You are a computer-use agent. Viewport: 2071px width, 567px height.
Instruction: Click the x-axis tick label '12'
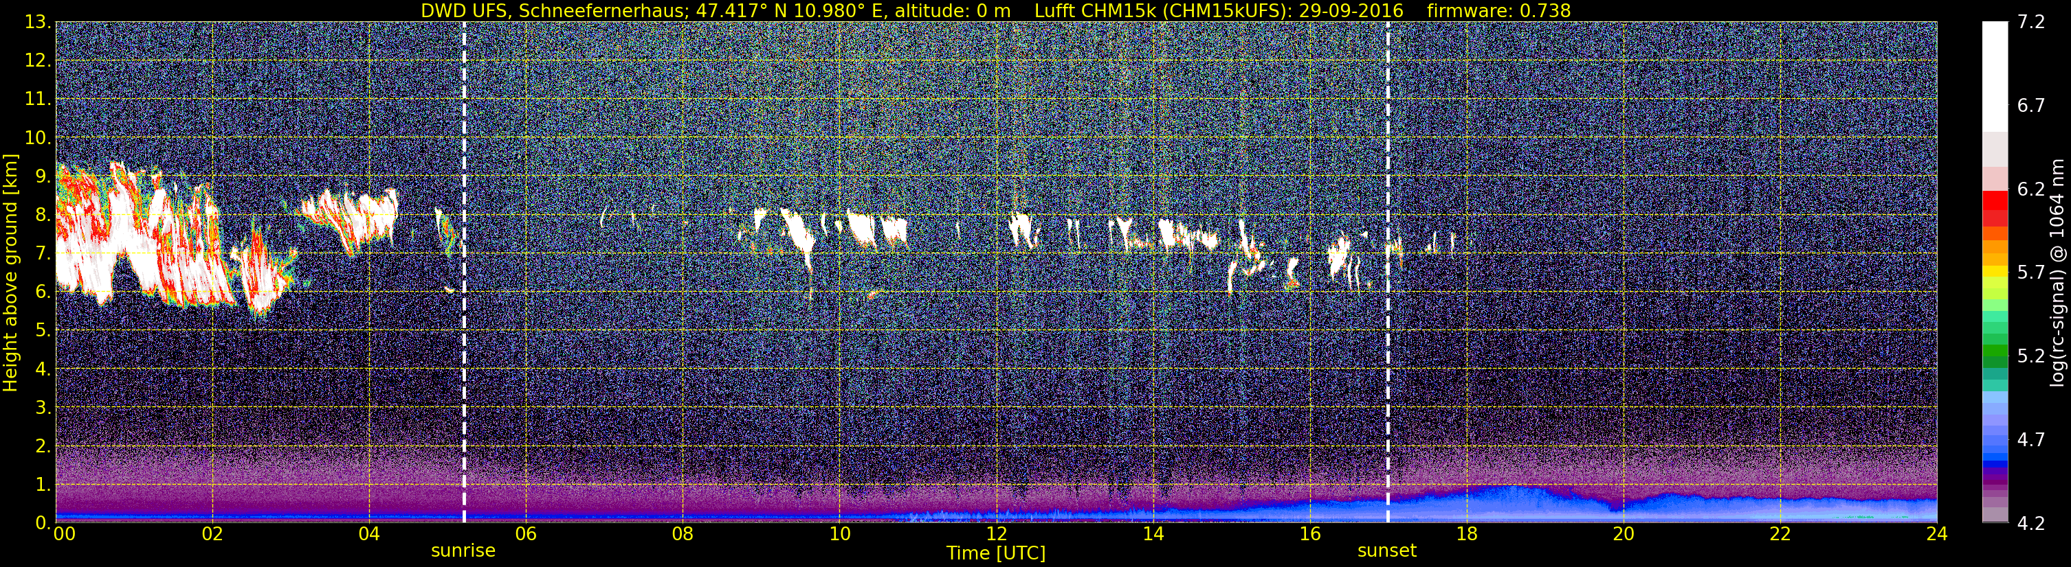click(x=996, y=534)
